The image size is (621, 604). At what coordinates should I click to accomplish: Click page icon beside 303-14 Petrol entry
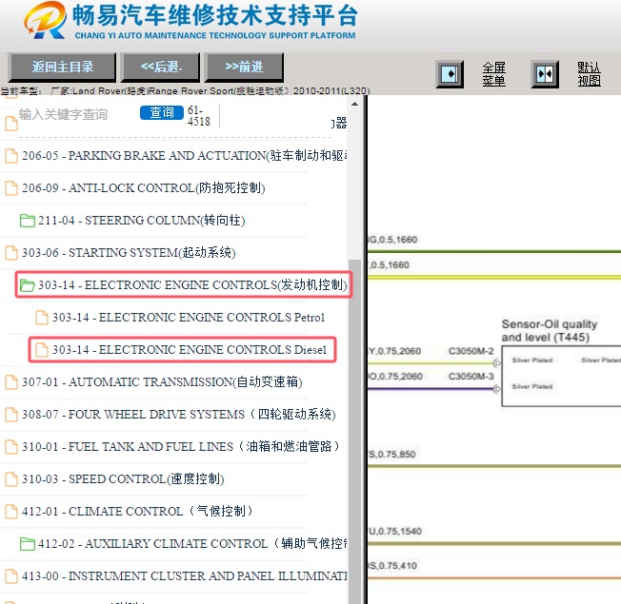point(42,318)
